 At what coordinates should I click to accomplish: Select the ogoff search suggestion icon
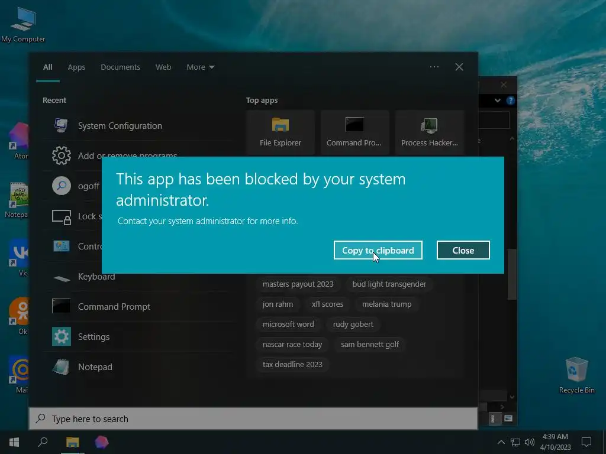point(62,186)
